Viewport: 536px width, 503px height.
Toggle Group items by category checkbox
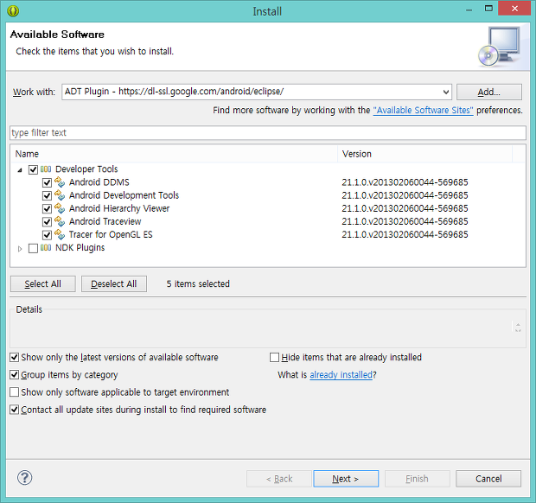pyautogui.click(x=15, y=375)
